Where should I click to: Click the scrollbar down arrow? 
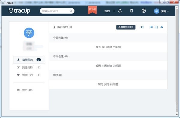click(x=177, y=114)
